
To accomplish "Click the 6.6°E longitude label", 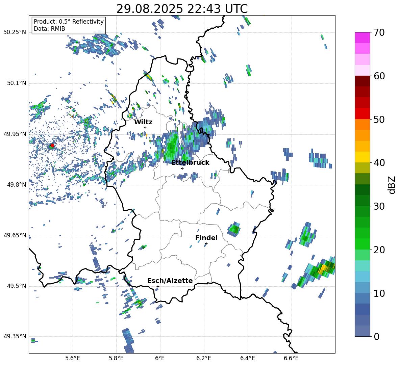I will point(291,358).
